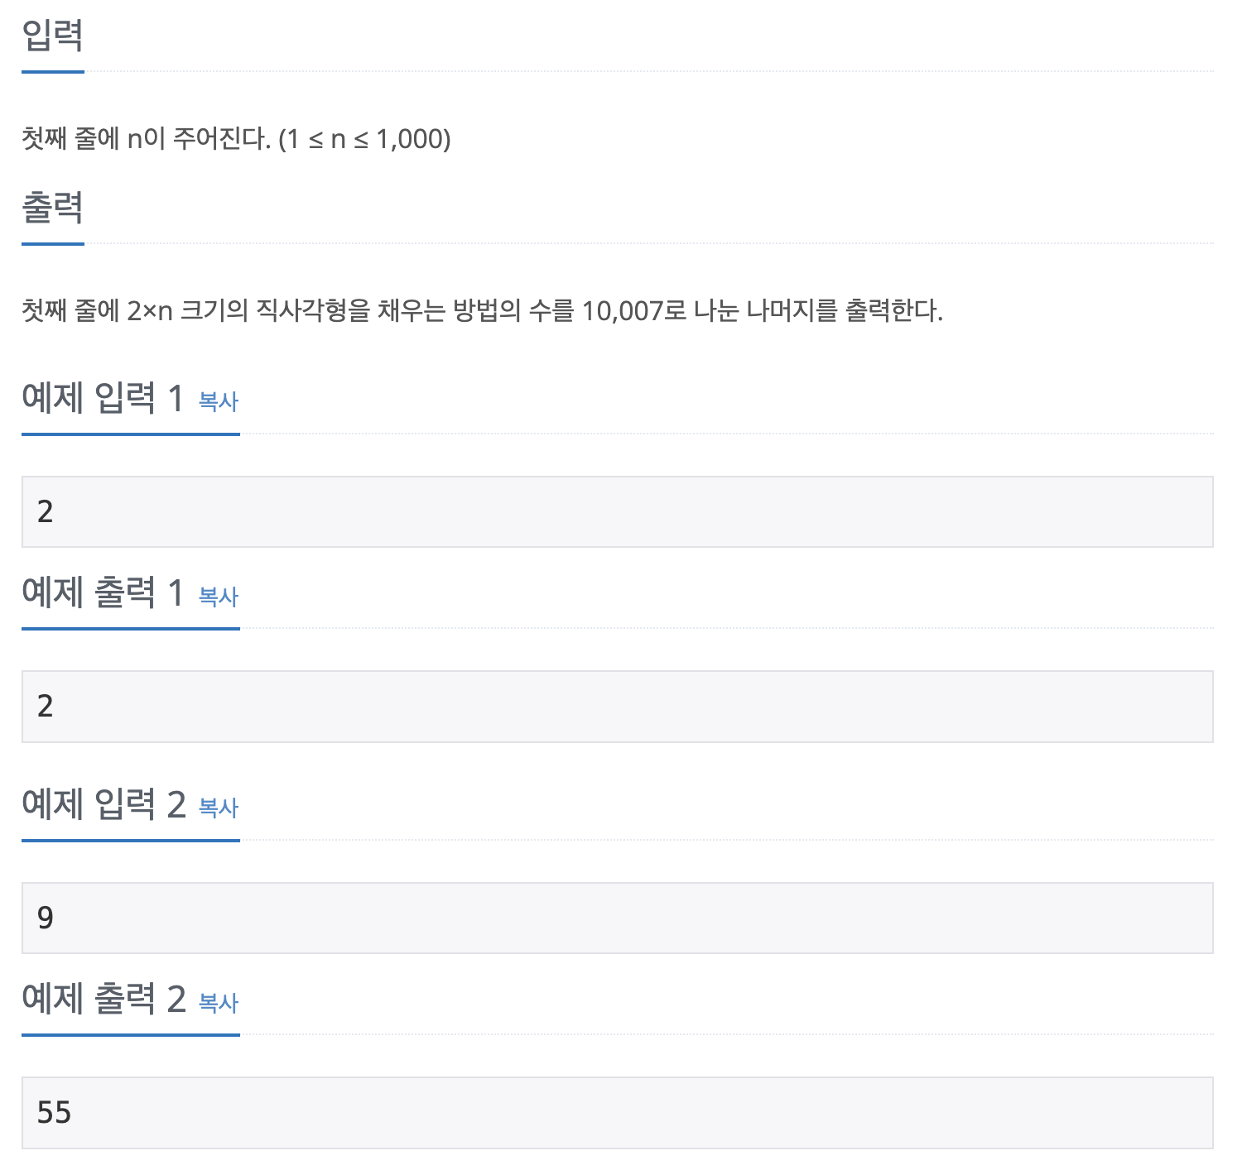Screen dimensions: 1242x1170
Task: Click the example output 1 box containing 2
Action: tap(618, 707)
